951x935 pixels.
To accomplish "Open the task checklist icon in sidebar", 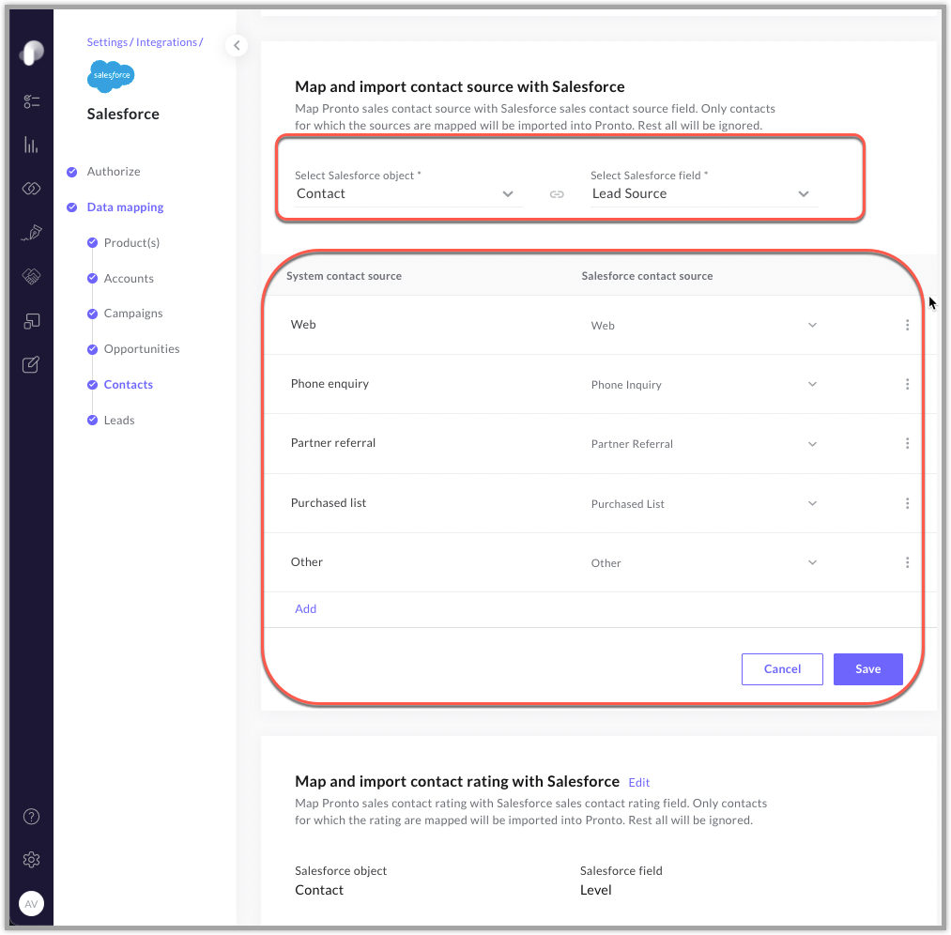I will (31, 101).
